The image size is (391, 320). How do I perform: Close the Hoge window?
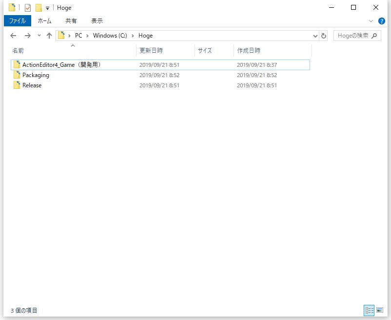(375, 7)
